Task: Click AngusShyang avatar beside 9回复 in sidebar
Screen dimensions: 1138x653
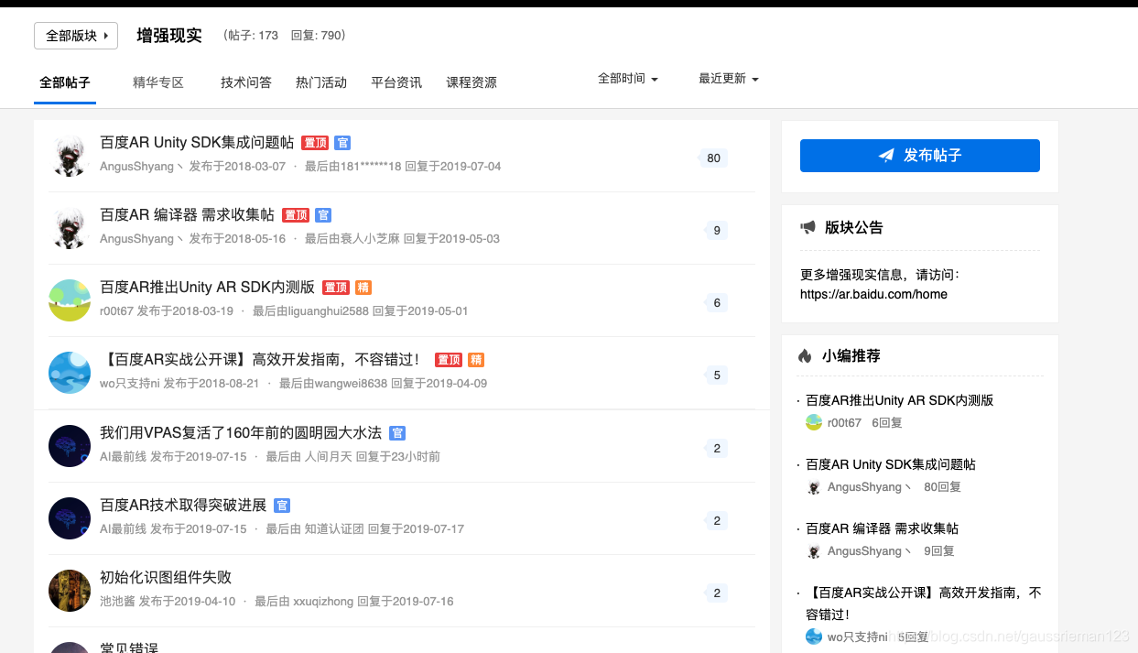Action: point(814,551)
